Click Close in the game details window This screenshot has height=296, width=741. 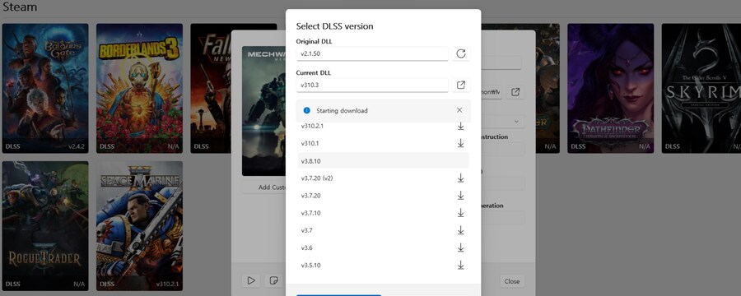coord(512,281)
